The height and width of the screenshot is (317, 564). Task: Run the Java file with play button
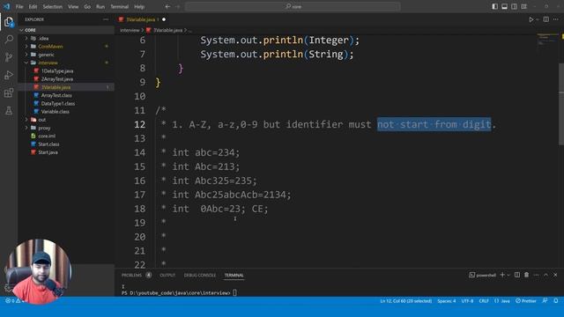(531, 19)
